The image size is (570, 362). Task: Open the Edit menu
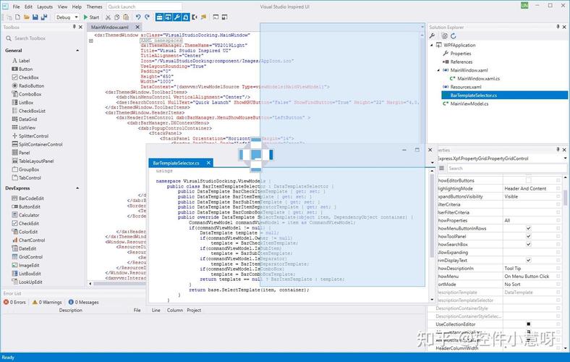click(x=28, y=7)
